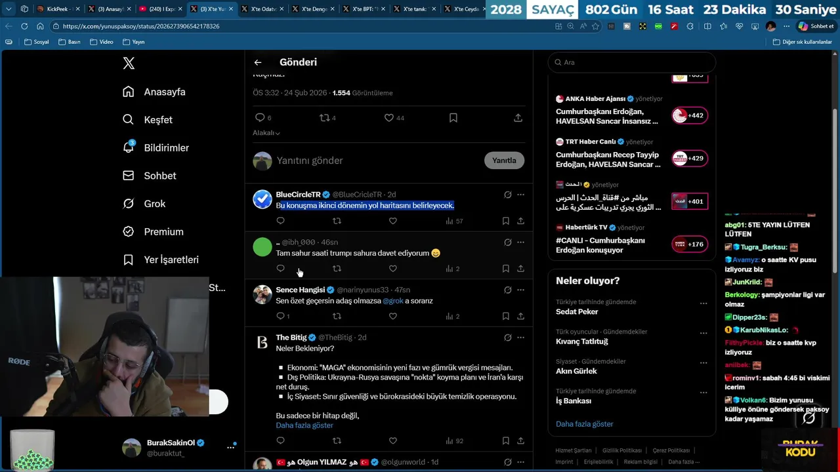
Task: Open the BlueCircleTR profile avatar
Action: 262,199
